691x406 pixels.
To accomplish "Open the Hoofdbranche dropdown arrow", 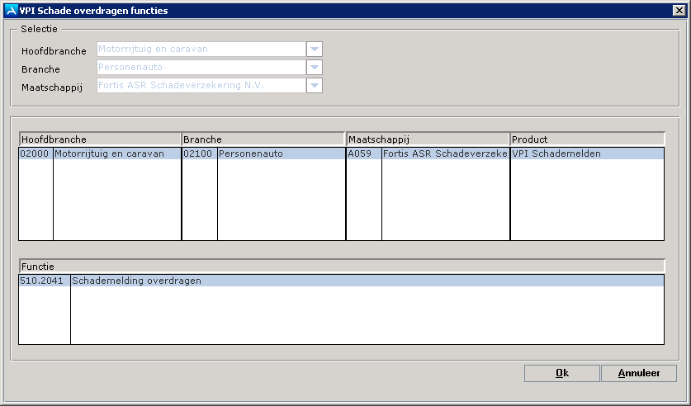I will pyautogui.click(x=314, y=50).
